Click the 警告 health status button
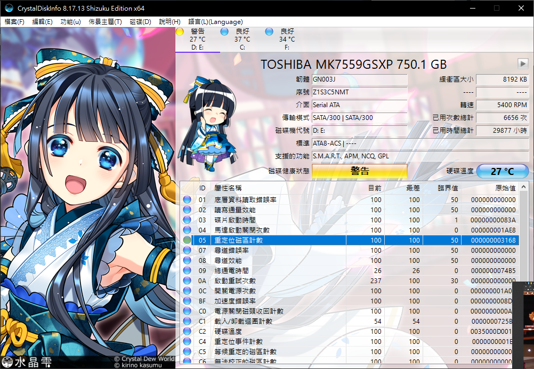 (360, 171)
